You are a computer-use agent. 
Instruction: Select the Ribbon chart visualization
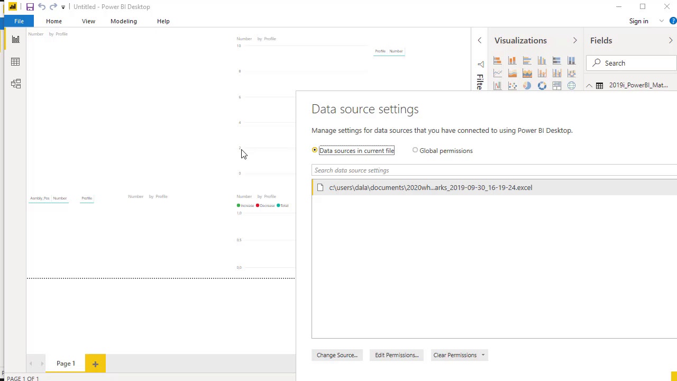[x=571, y=74]
